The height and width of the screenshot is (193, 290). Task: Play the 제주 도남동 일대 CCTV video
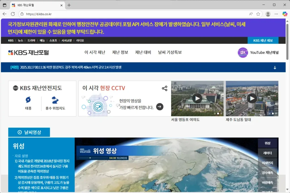(252, 98)
